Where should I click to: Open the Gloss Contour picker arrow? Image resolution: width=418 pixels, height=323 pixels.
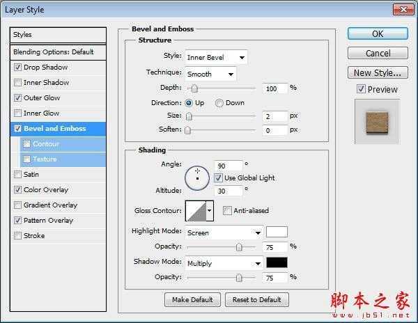point(210,211)
